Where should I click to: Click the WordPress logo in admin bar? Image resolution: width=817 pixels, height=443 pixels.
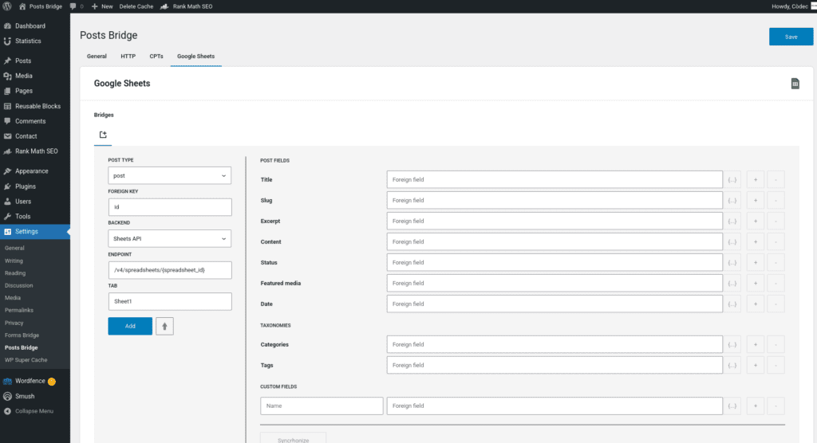(7, 6)
